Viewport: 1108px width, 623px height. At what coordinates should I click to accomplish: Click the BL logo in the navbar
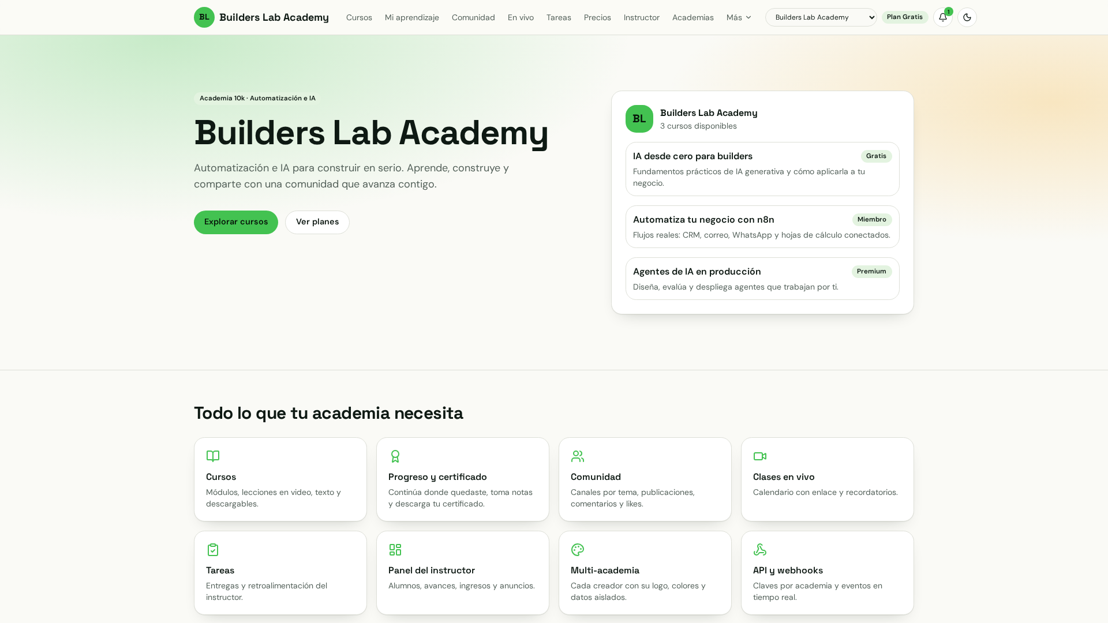click(x=204, y=17)
